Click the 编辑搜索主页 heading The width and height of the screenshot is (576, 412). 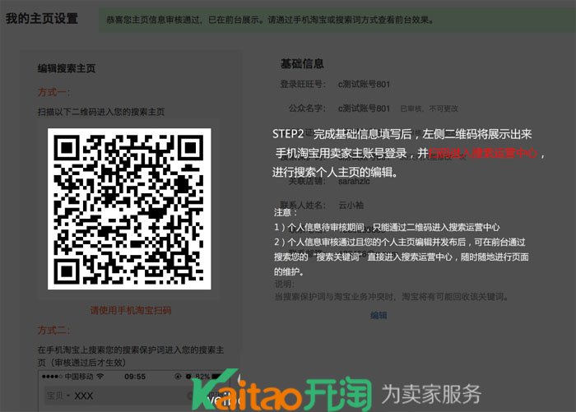coord(67,68)
